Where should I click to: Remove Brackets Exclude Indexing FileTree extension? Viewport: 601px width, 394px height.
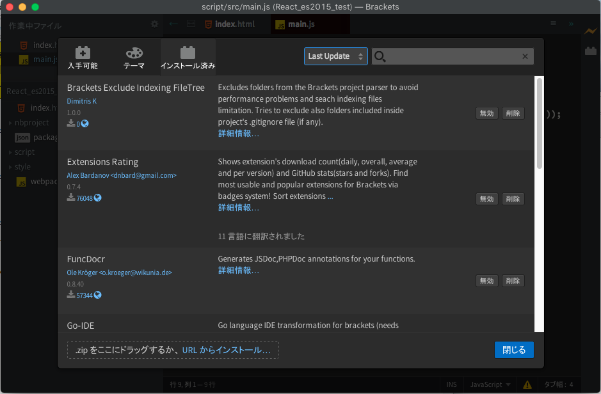click(x=513, y=113)
